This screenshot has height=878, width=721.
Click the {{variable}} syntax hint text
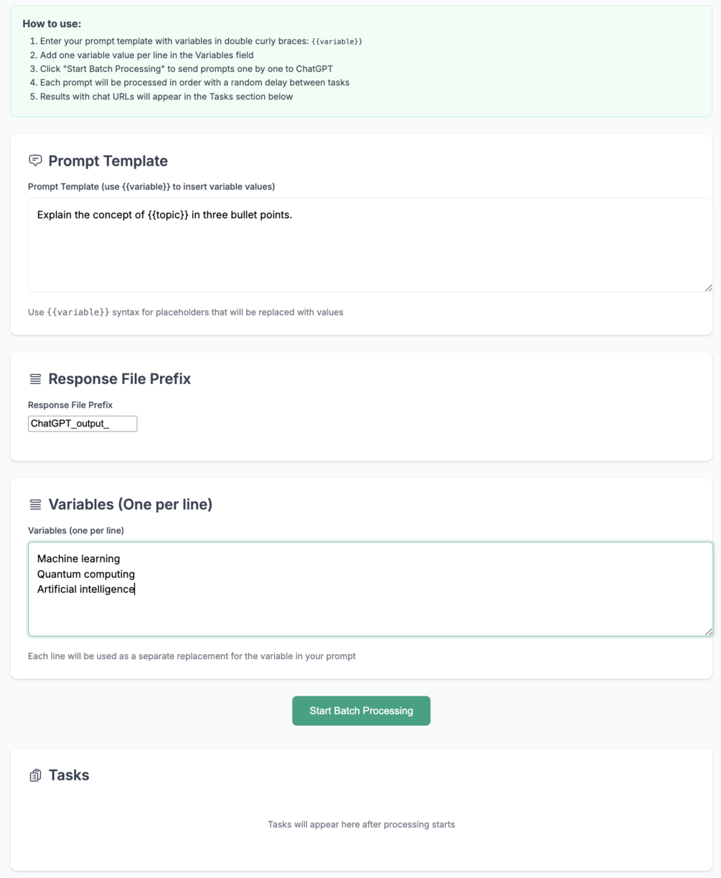[185, 312]
